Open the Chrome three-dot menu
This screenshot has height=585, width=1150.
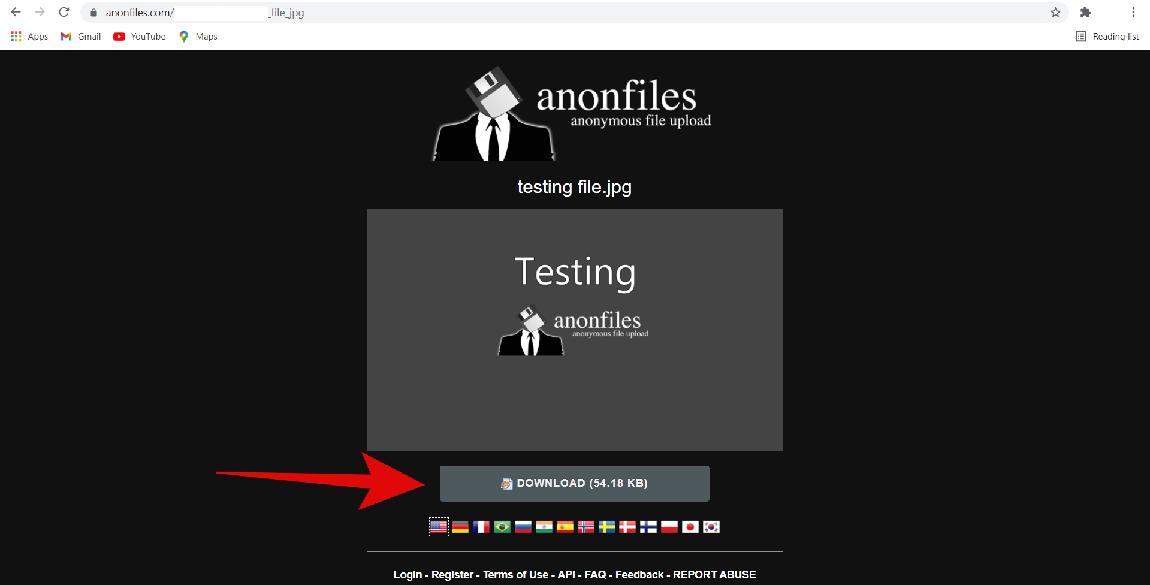pyautogui.click(x=1133, y=12)
